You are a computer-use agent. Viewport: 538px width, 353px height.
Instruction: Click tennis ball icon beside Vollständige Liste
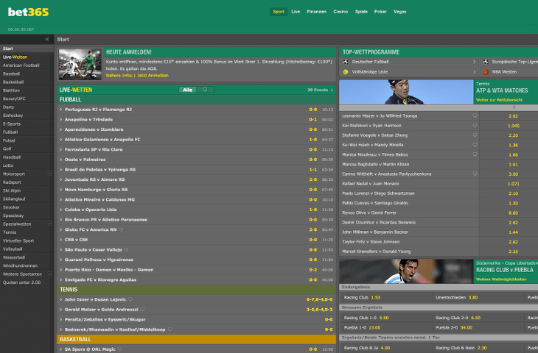[x=346, y=72]
